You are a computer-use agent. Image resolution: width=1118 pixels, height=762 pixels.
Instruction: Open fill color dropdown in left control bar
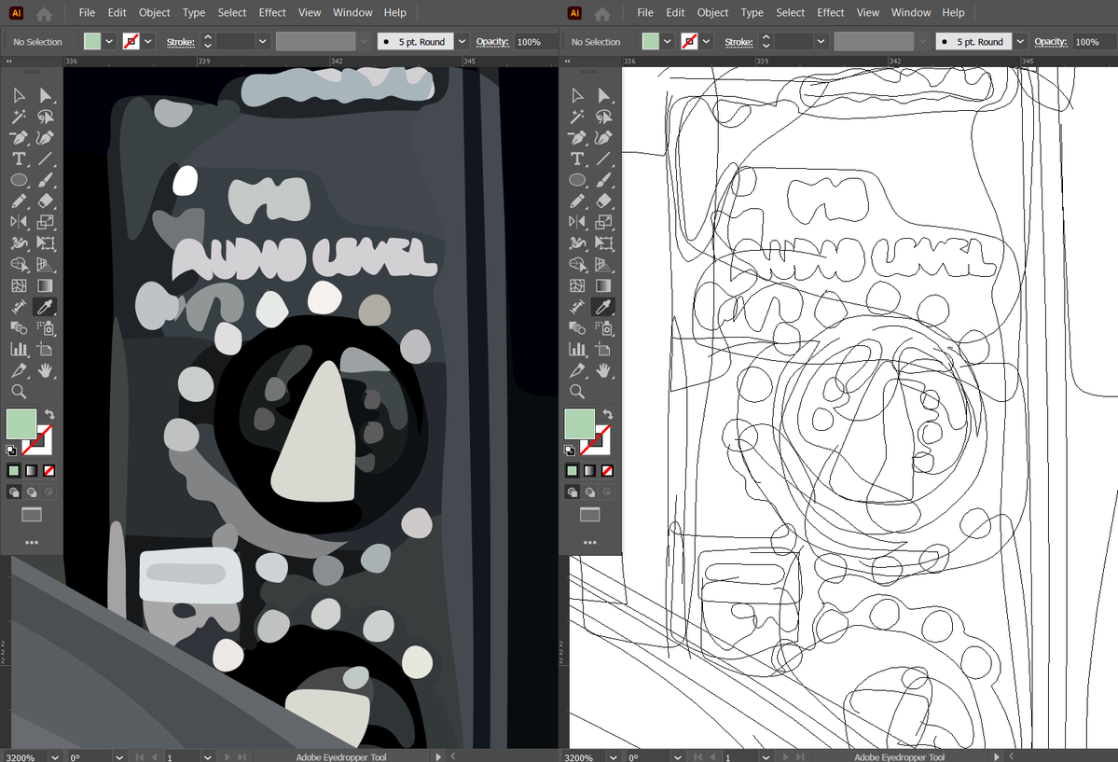pyautogui.click(x=109, y=41)
